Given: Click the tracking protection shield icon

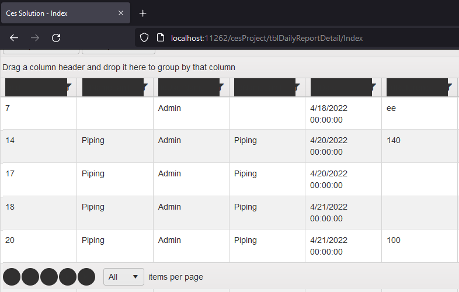Looking at the screenshot, I should click(x=144, y=38).
